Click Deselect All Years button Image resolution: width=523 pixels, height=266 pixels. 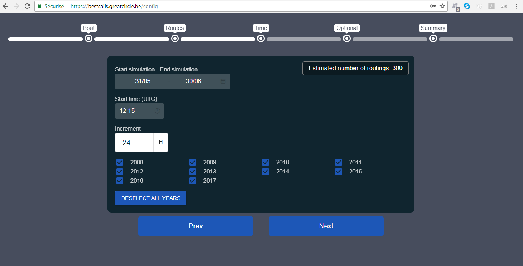(151, 198)
